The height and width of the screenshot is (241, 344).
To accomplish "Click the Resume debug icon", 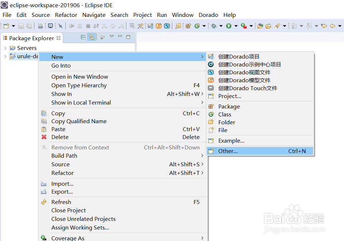I will coord(71,26).
